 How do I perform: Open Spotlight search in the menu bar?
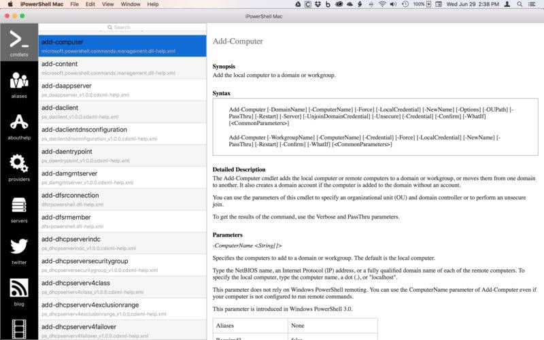(520, 4)
